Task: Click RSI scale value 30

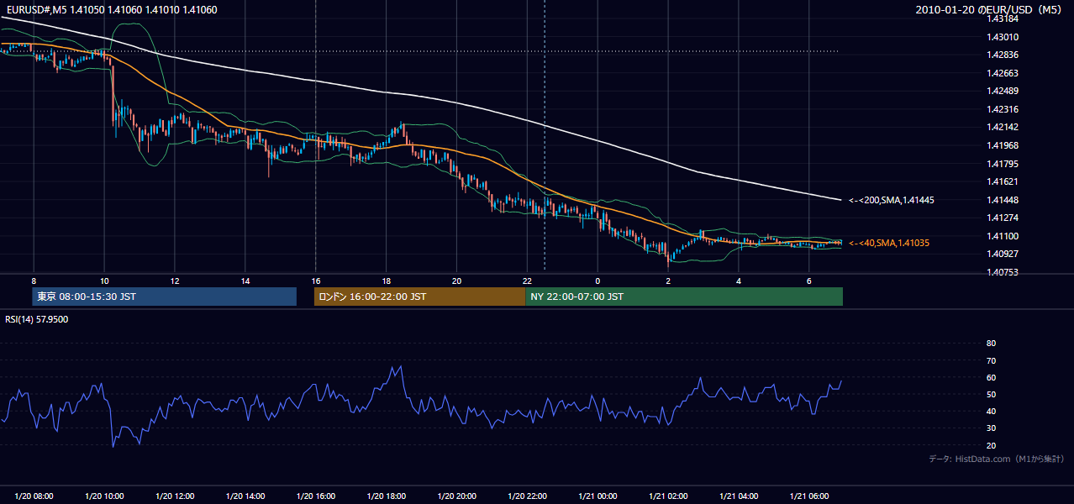Action: (x=991, y=428)
